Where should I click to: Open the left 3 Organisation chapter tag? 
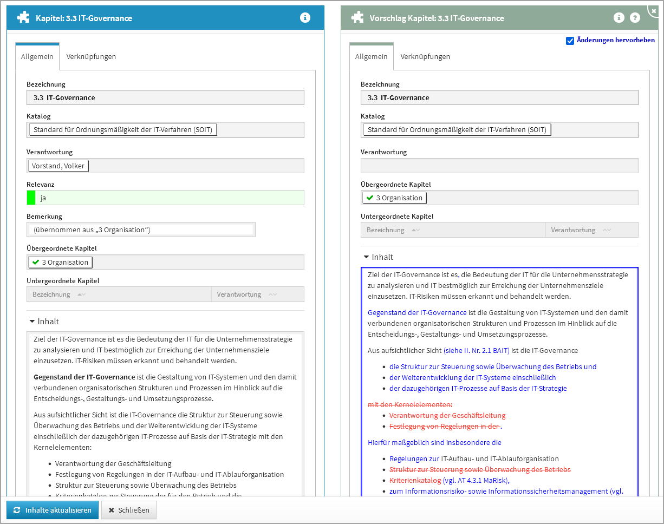click(x=60, y=262)
